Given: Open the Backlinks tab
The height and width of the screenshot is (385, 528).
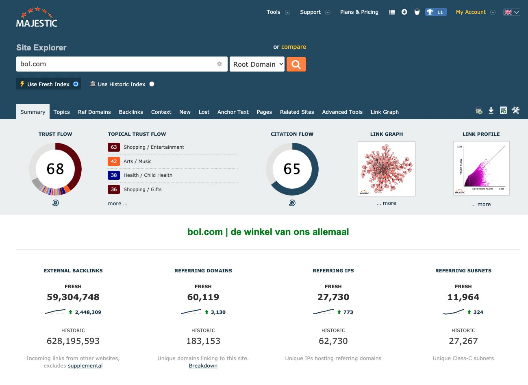Looking at the screenshot, I should tap(131, 112).
